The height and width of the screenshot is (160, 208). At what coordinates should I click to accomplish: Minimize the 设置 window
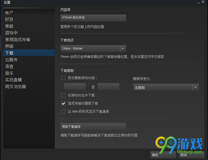click(199, 2)
